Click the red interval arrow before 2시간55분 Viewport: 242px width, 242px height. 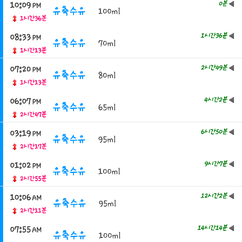click(14, 179)
